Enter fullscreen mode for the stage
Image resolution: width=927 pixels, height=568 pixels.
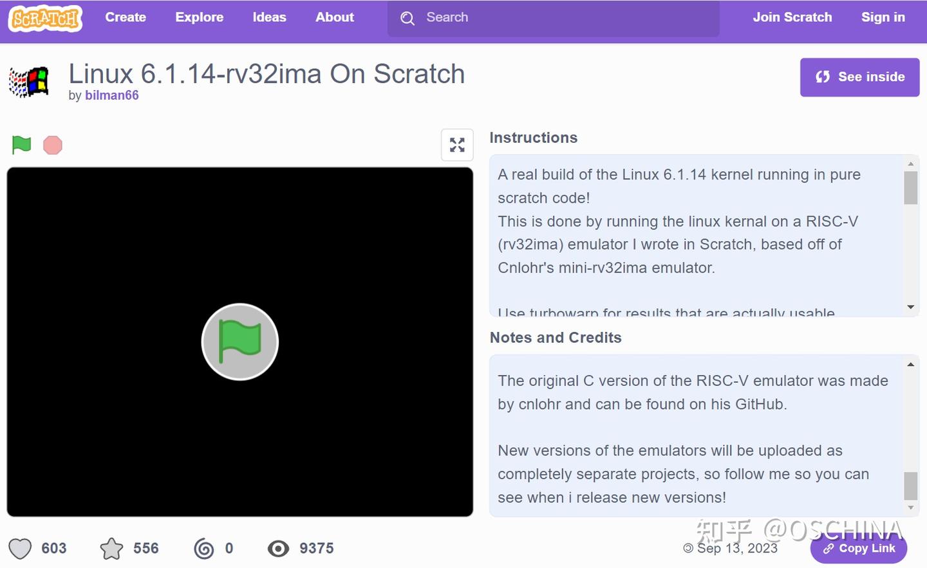(457, 145)
